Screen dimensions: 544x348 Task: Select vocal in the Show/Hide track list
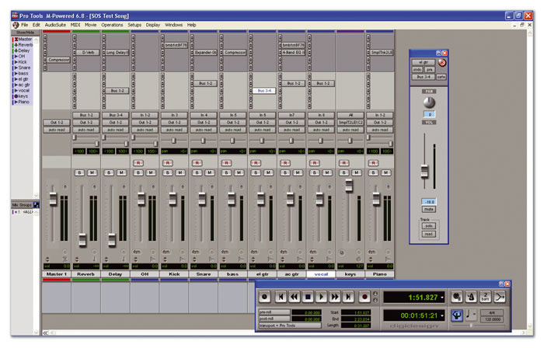tap(24, 91)
